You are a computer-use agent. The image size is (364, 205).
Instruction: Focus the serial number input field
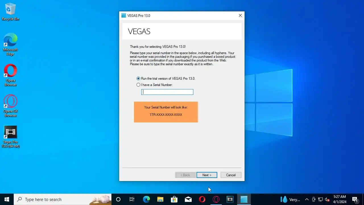[167, 92]
